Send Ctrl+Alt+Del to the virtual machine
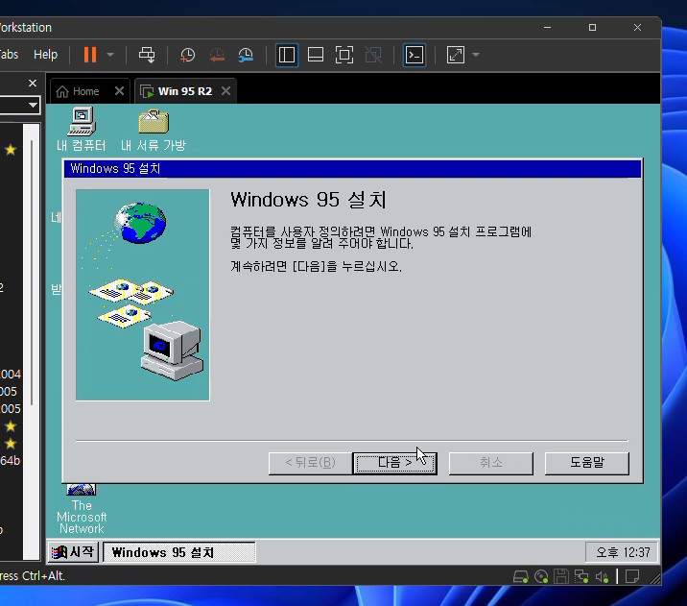 147,55
